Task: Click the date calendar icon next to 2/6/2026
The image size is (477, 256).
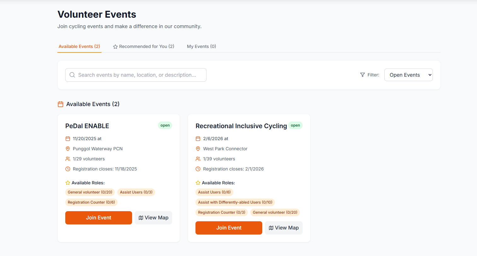Action: point(198,139)
